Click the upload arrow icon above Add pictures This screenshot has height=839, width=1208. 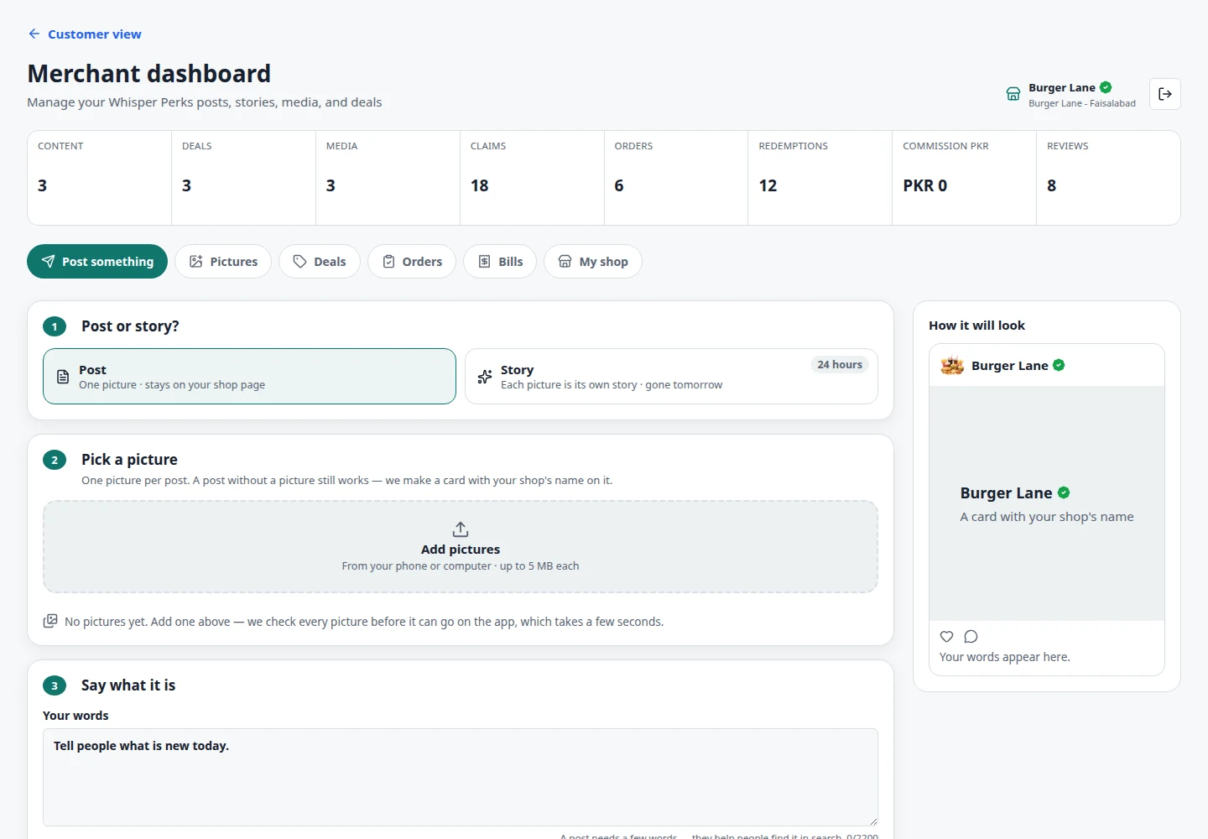pos(461,529)
